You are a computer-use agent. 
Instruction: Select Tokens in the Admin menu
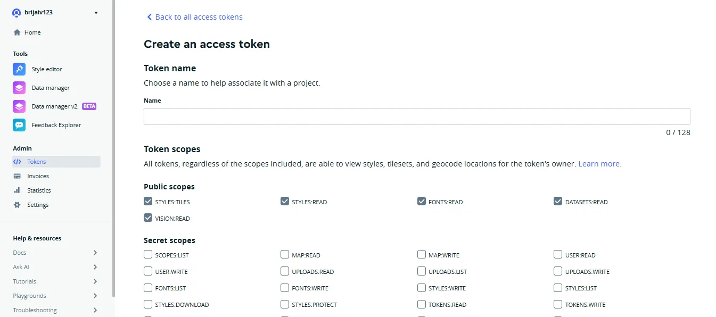36,161
